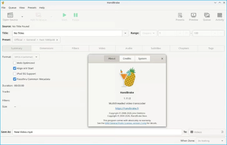Enable the Web Optimized checkbox

(x=15, y=63)
